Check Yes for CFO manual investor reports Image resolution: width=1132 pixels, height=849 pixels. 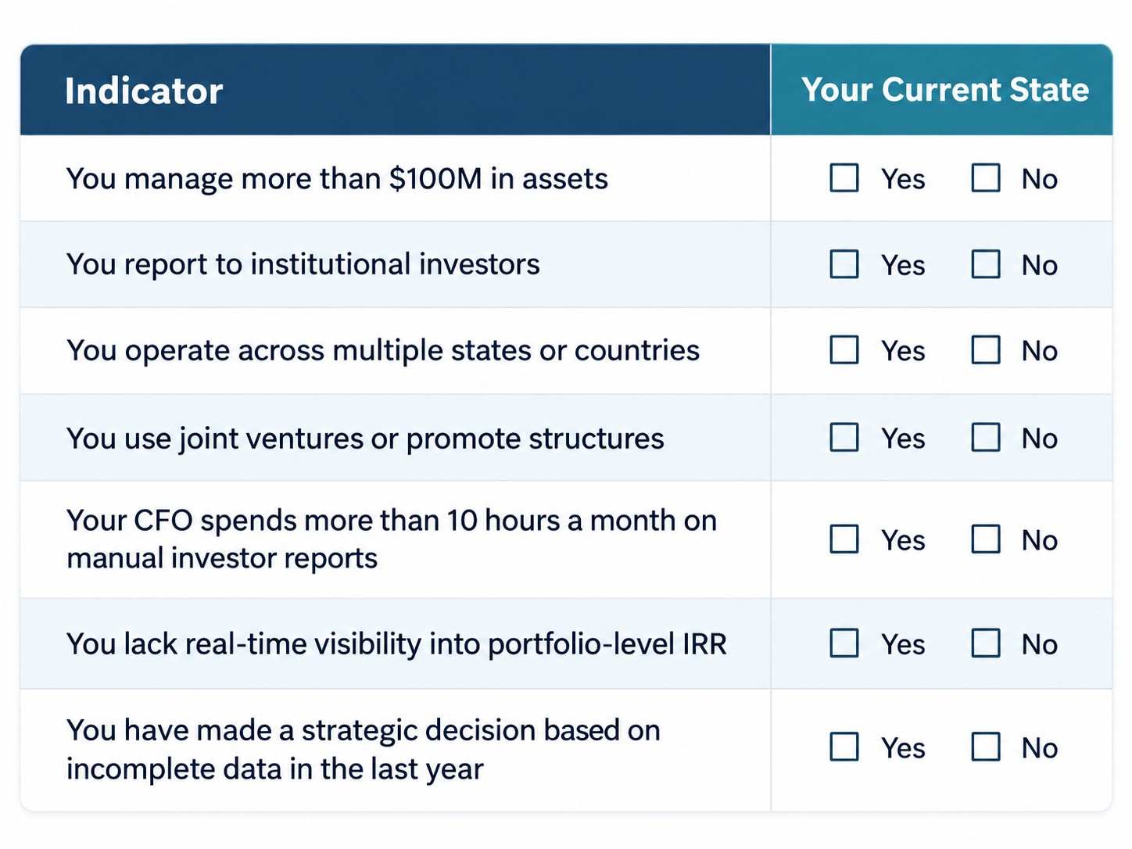tap(844, 539)
